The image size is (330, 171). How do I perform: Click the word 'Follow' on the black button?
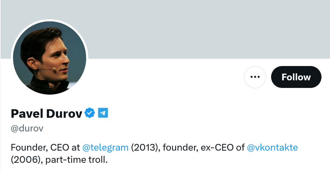296,77
